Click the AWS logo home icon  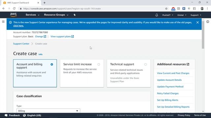click(x=13, y=15)
